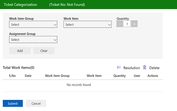
Task: Click the Actions column header
Action: [153, 76]
